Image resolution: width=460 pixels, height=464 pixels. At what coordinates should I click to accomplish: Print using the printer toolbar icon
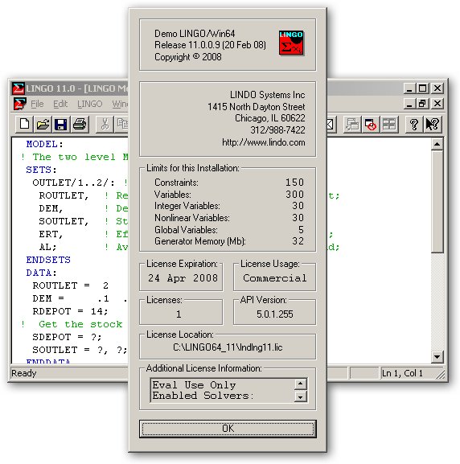point(80,124)
